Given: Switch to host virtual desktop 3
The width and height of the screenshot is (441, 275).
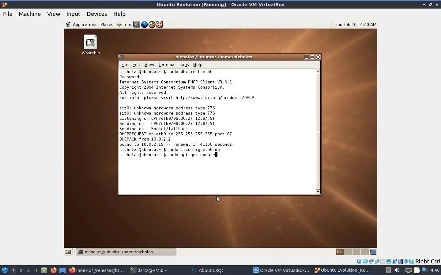Looking at the screenshot, I should click(x=28, y=270).
